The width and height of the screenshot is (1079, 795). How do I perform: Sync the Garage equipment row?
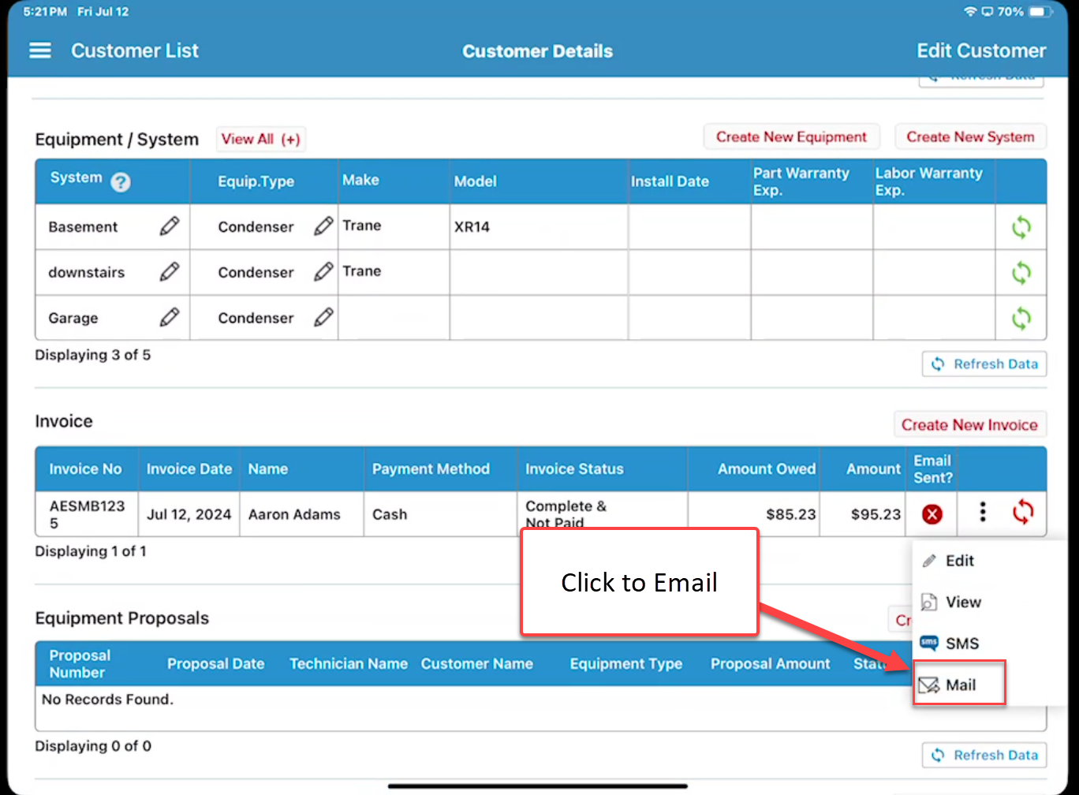(x=1021, y=319)
